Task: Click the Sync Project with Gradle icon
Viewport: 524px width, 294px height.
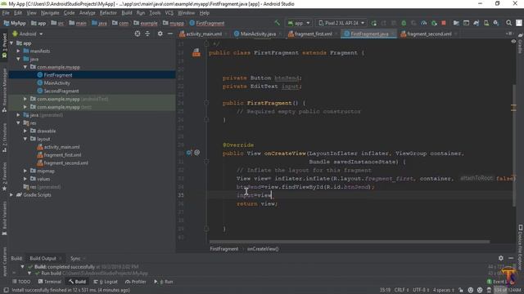Action: [477, 23]
